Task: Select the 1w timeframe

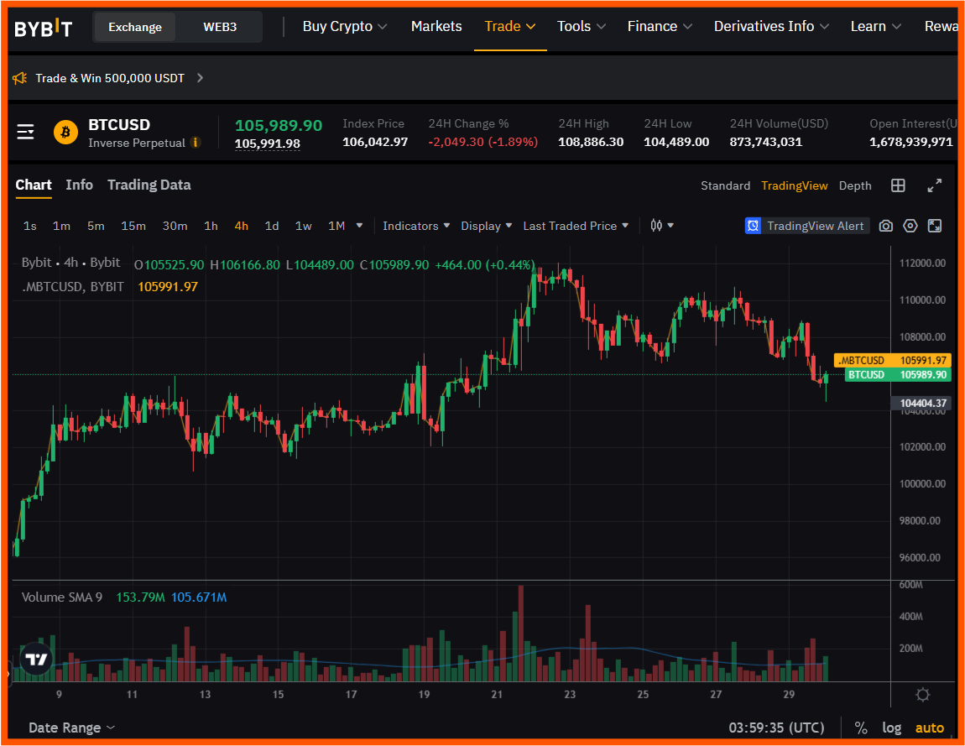Action: tap(303, 226)
